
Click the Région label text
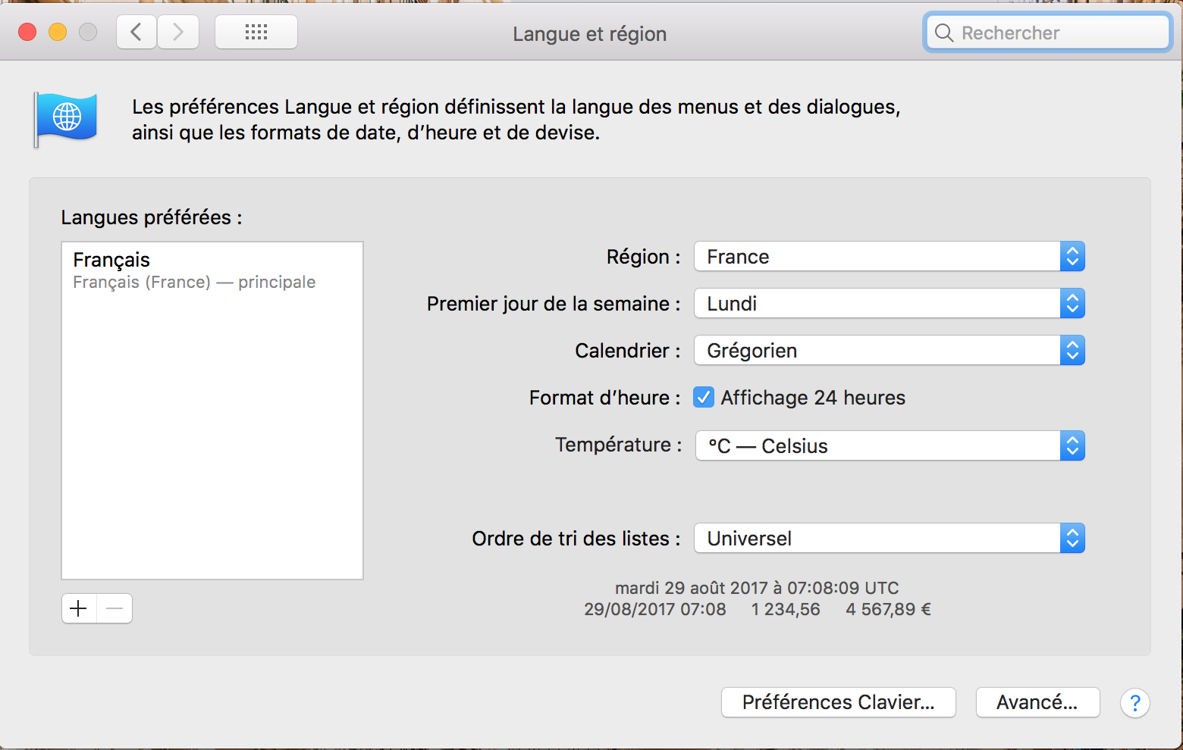click(643, 257)
